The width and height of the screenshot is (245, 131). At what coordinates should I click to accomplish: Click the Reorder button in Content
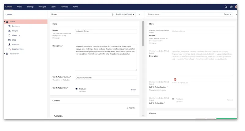coord(131,108)
